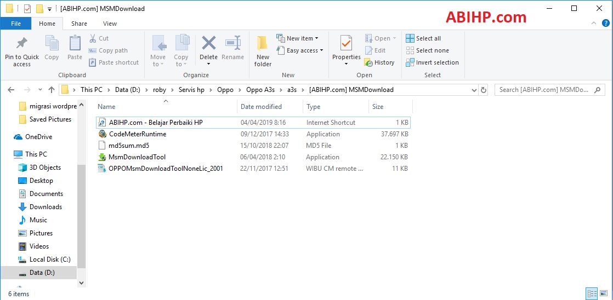Collapse the ribbon with the chevron
The height and width of the screenshot is (300, 613).
pyautogui.click(x=594, y=24)
